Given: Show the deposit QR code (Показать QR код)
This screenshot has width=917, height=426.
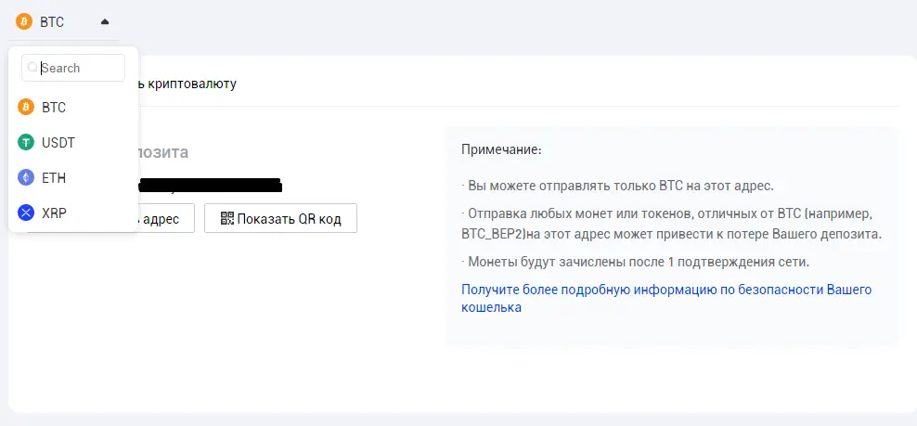Looking at the screenshot, I should tap(280, 218).
